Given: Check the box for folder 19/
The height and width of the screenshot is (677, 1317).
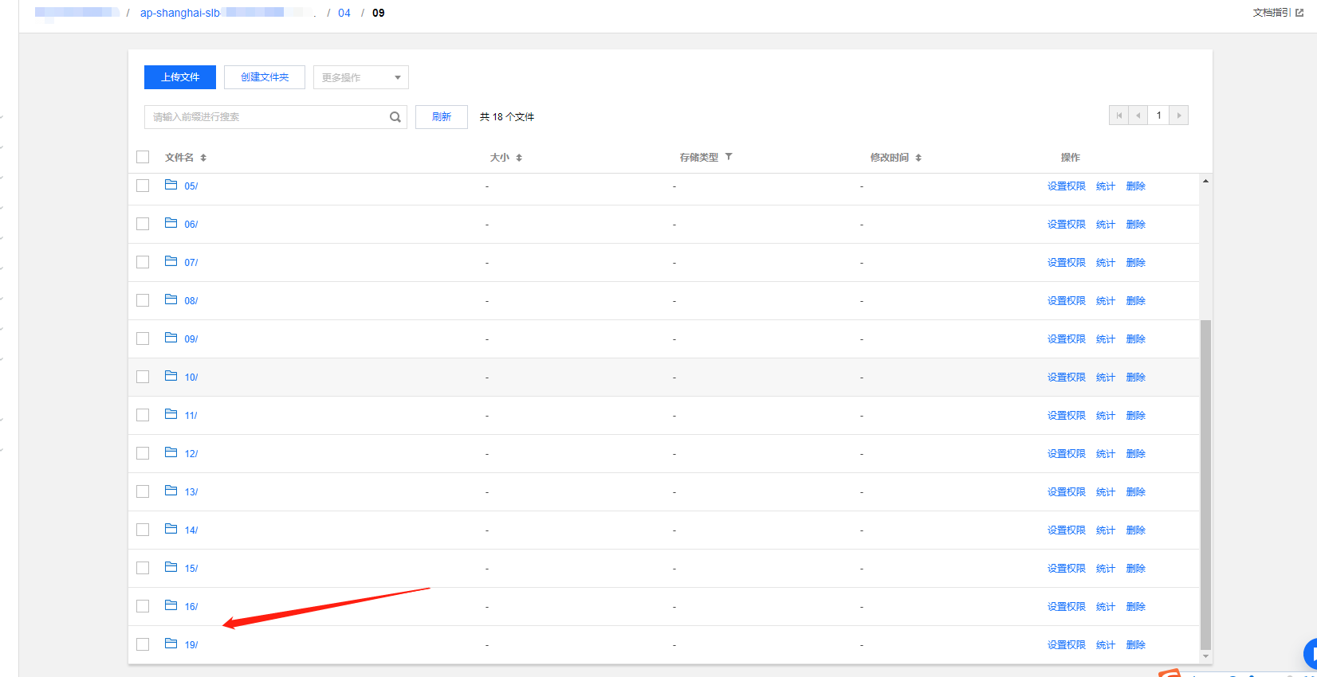Looking at the screenshot, I should pos(143,644).
